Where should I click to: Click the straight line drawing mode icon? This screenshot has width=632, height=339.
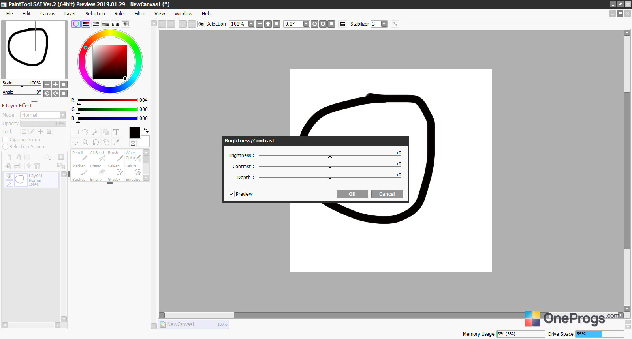coord(395,24)
